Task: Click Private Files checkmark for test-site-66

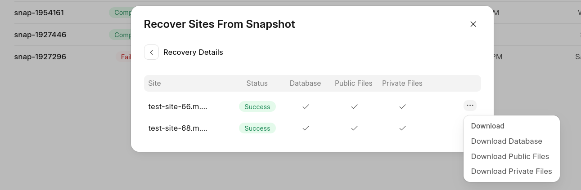Action: point(402,106)
